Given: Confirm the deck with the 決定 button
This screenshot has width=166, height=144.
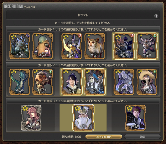Looking at the screenshot, I should (143, 137).
